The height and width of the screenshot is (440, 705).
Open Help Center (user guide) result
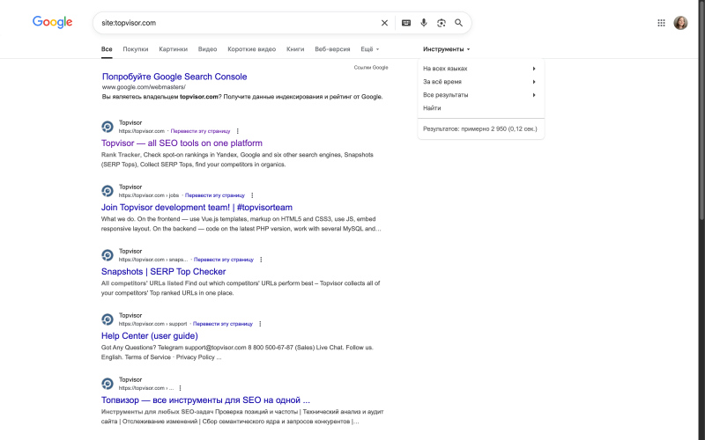pos(149,336)
